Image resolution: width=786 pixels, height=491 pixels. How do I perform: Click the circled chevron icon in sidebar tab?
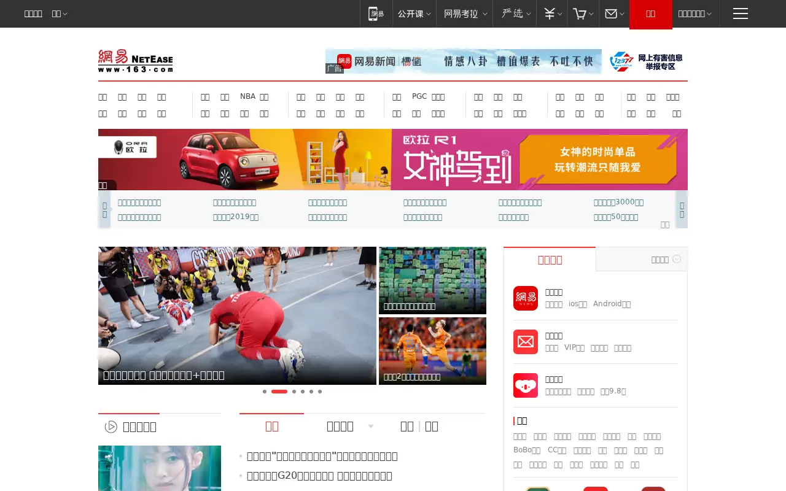click(677, 259)
